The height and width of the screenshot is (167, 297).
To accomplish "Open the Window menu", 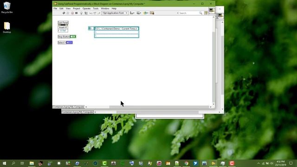I will click(x=105, y=8).
